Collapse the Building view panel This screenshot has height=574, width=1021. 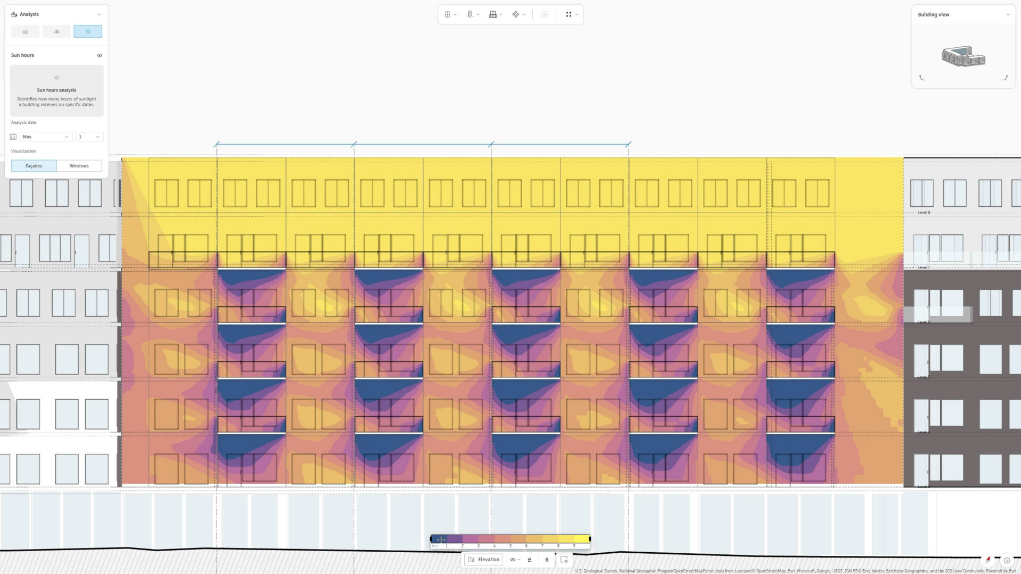pos(1008,14)
